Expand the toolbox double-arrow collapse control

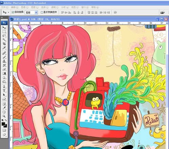[x=2, y=18]
